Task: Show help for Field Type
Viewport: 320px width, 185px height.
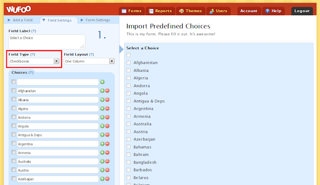Action: (x=32, y=55)
